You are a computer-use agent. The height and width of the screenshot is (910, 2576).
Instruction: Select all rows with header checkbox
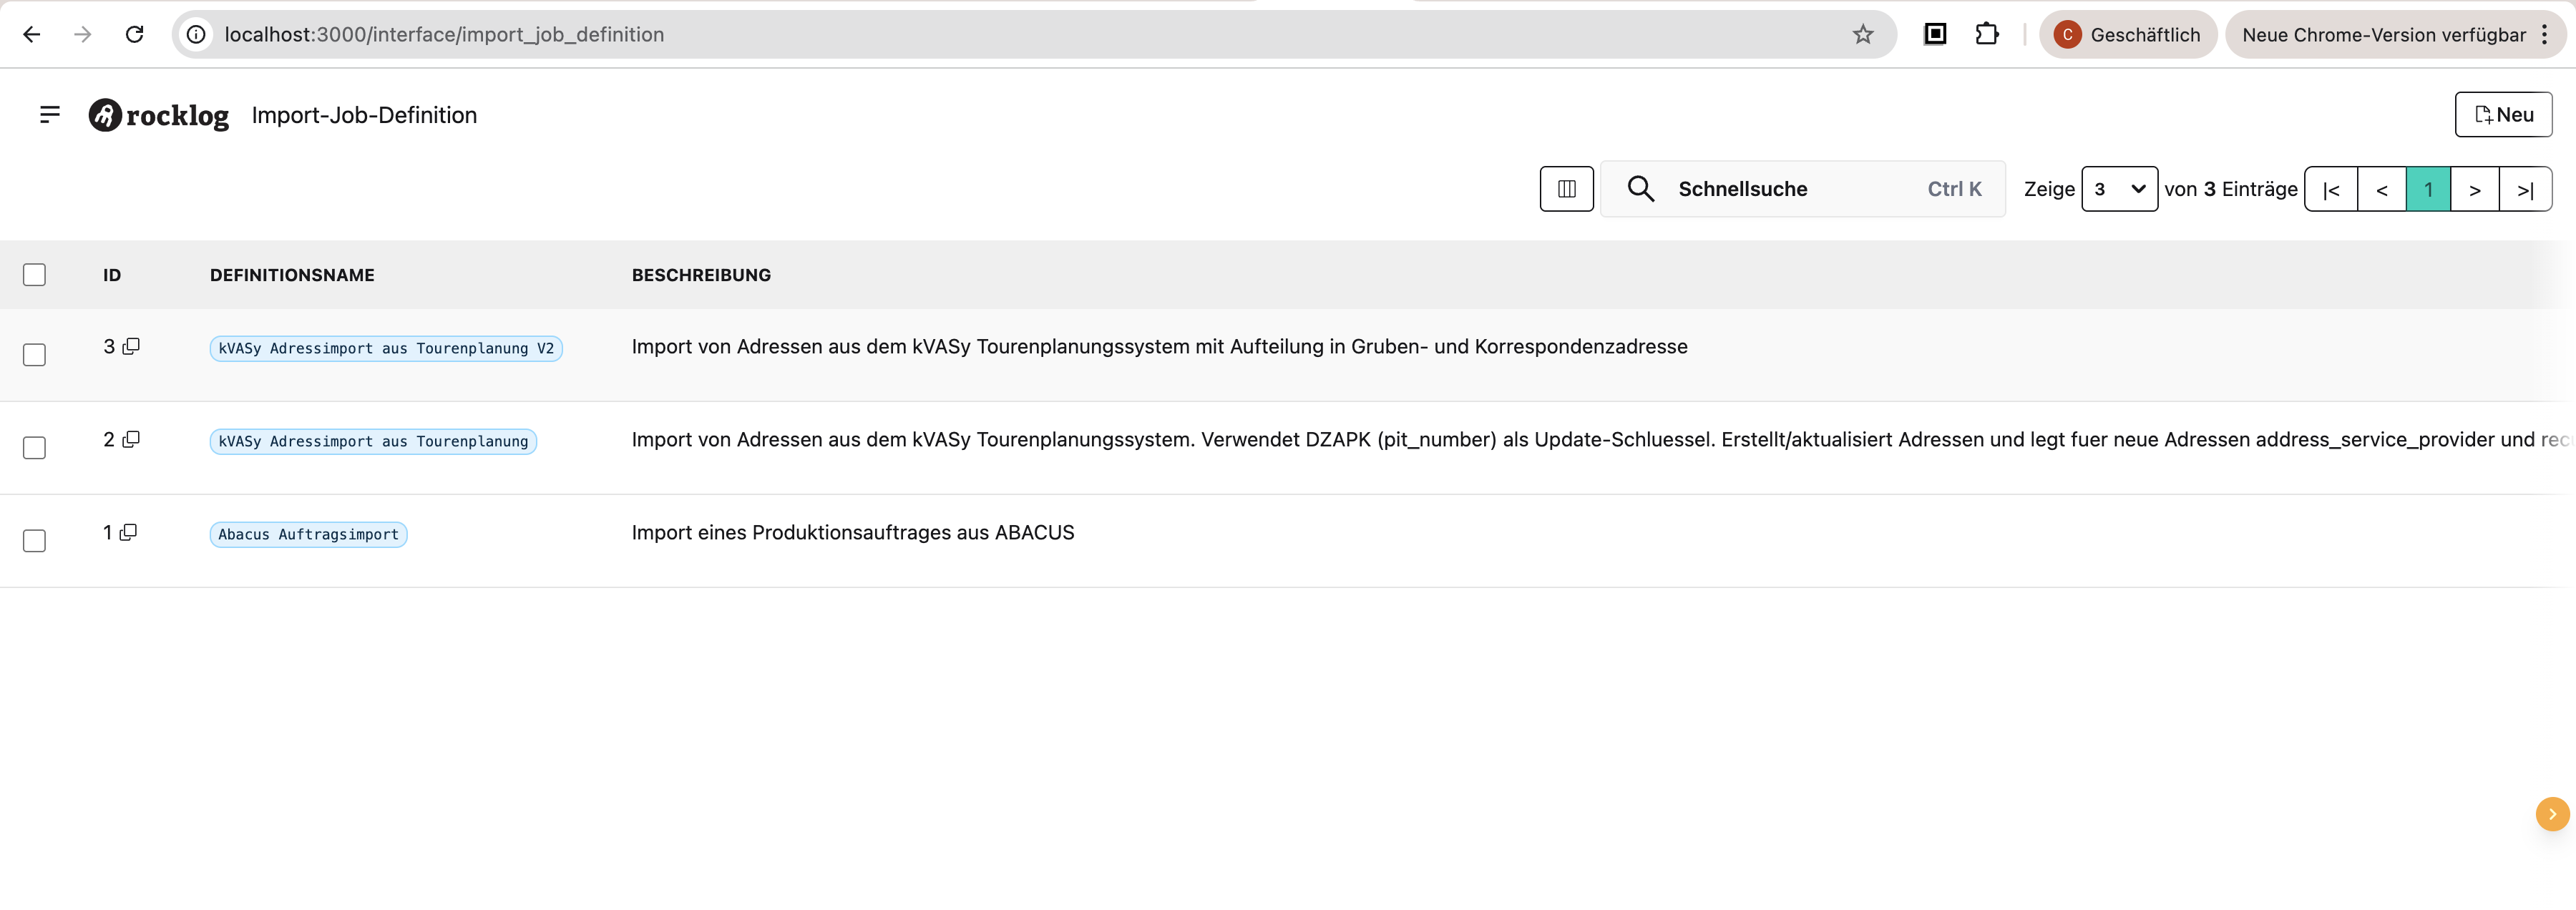[34, 274]
